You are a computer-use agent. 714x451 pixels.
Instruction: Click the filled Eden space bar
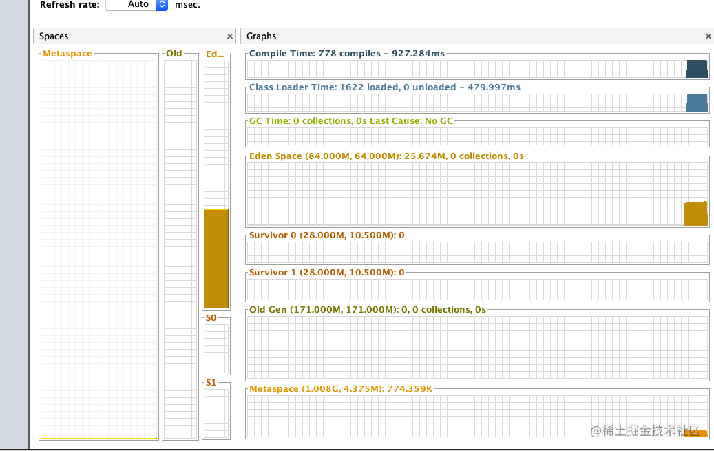216,259
